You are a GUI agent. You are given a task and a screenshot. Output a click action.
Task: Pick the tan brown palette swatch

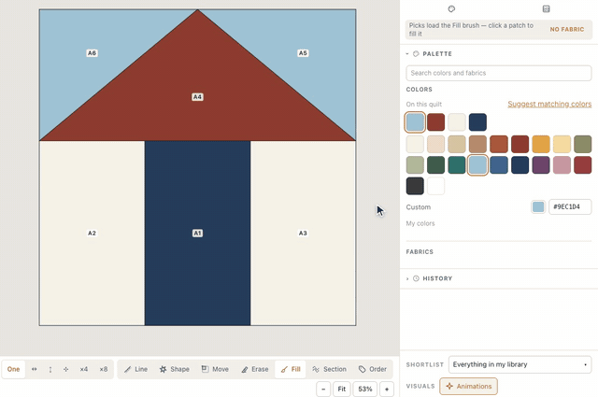[x=477, y=144]
